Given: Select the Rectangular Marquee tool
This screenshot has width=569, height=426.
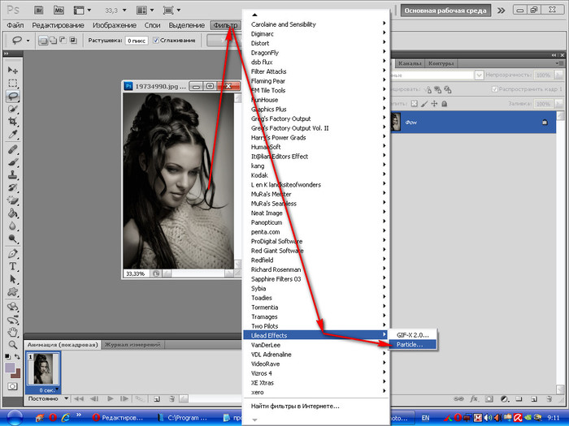Looking at the screenshot, I should 13,83.
